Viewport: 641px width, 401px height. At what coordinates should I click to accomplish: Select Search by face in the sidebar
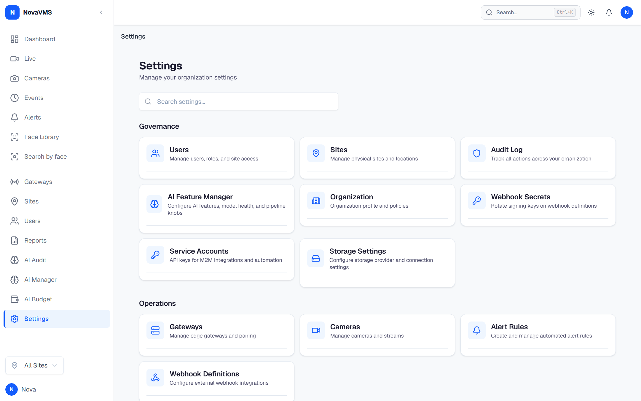coord(57,157)
